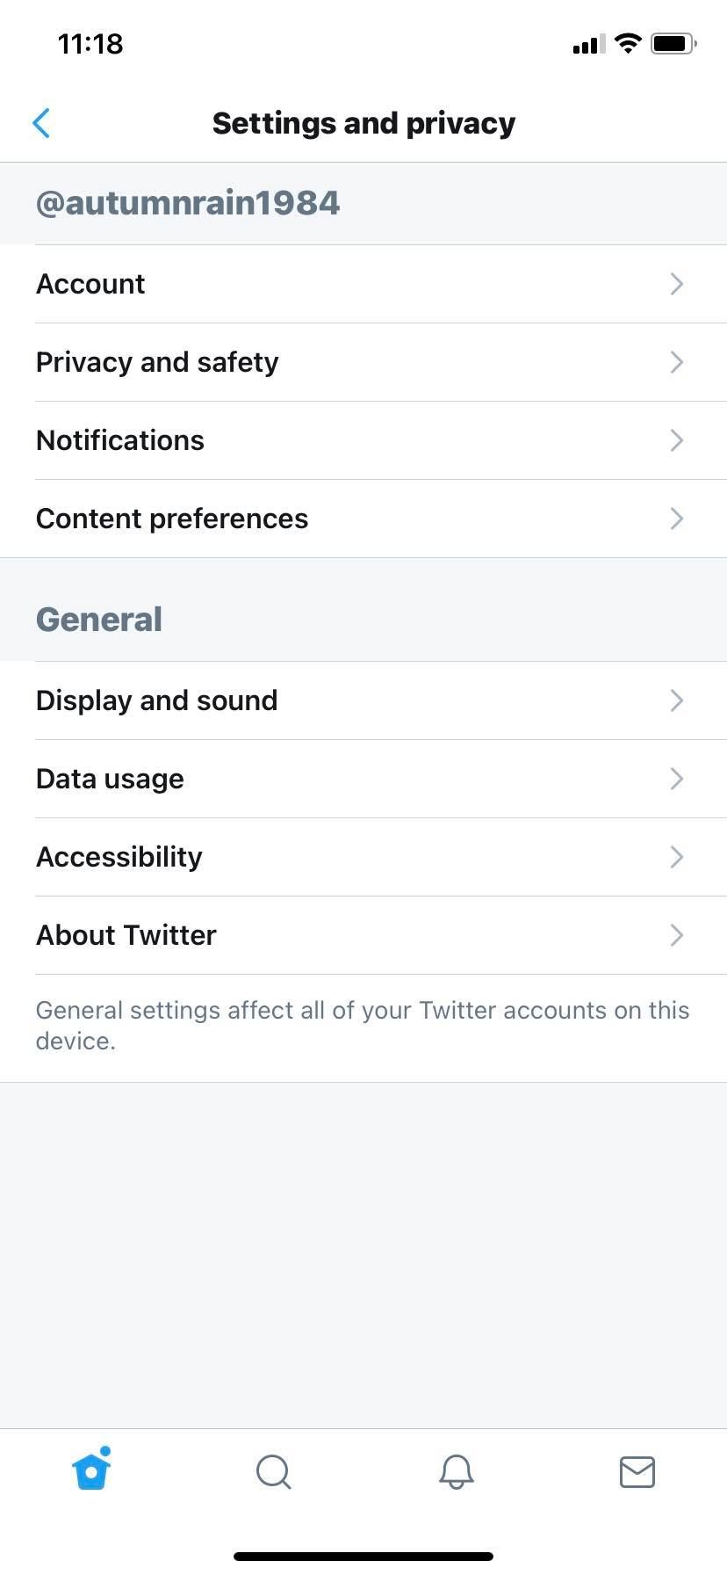This screenshot has width=727, height=1575.
Task: Click the Wi-Fi indicator in status bar
Action: pos(627,42)
